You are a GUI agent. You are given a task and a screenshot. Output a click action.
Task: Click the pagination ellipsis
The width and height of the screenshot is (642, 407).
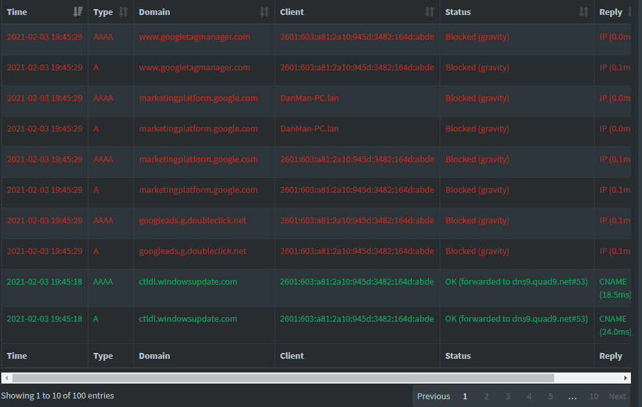(572, 397)
